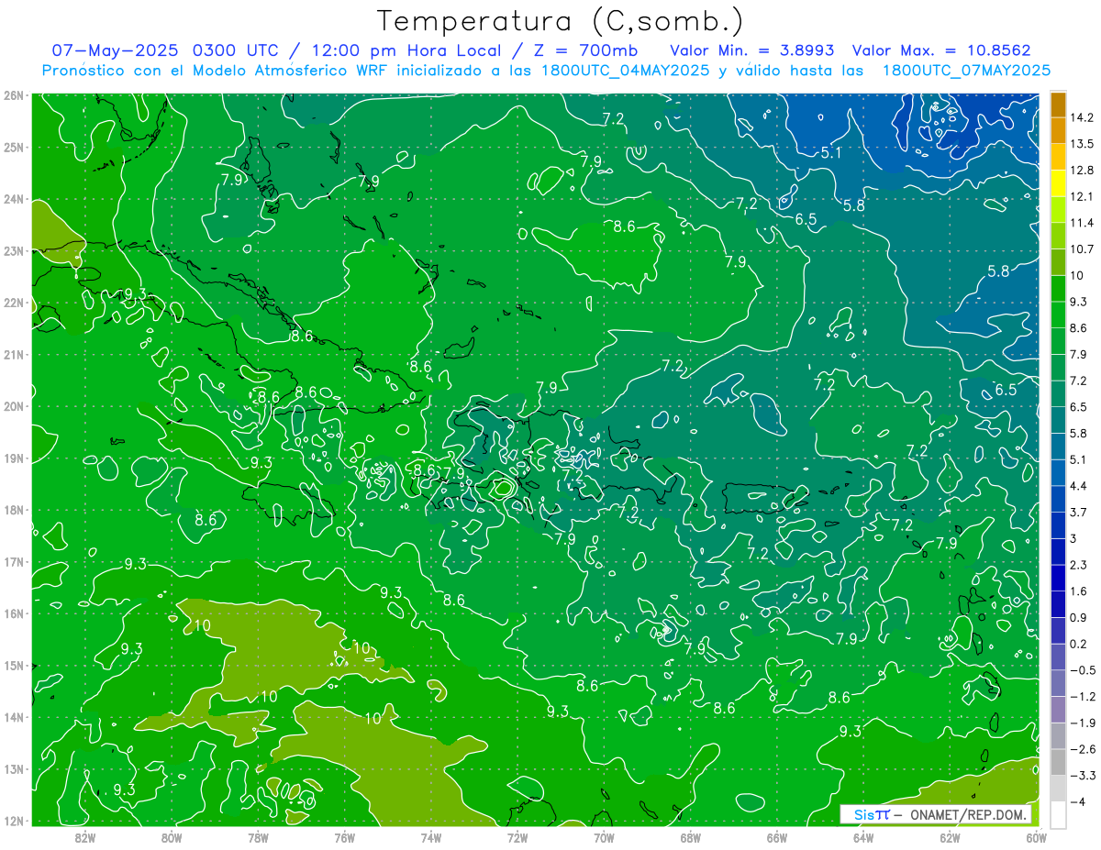Click the 24N latitude axis label

pos(14,199)
